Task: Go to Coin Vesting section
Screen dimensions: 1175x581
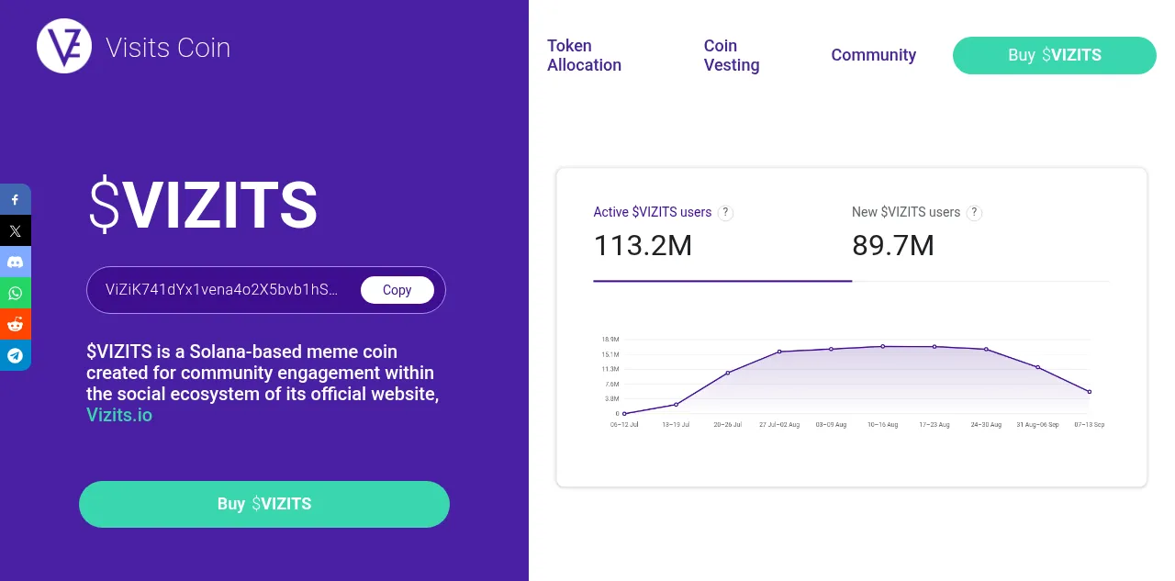Action: pos(732,55)
